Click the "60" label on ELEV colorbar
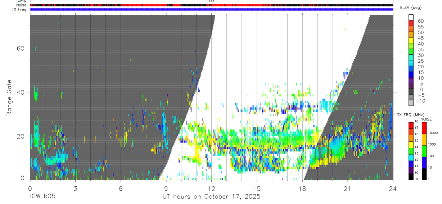442x204 pixels. [421, 21]
